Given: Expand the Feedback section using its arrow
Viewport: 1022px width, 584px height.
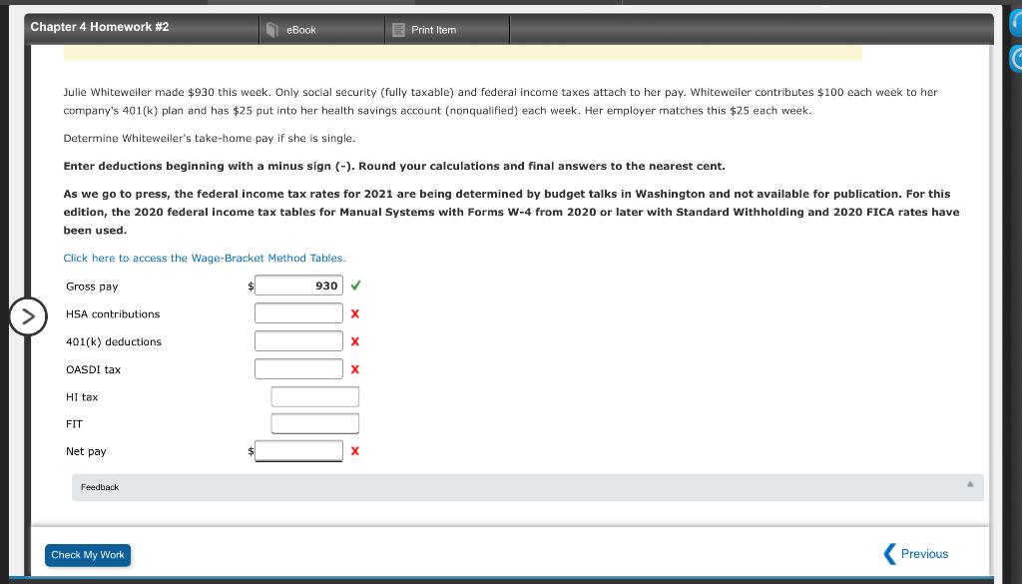Looking at the screenshot, I should pos(968,486).
